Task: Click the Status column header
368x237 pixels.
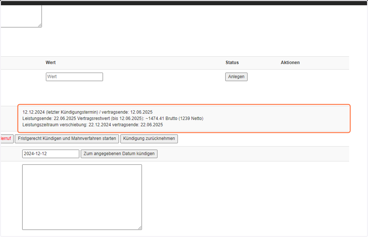Action: tap(232, 62)
